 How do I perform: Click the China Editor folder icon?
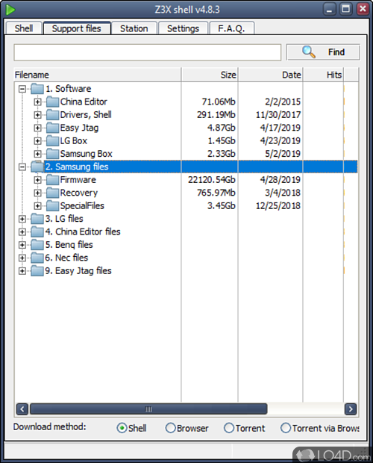(x=52, y=102)
